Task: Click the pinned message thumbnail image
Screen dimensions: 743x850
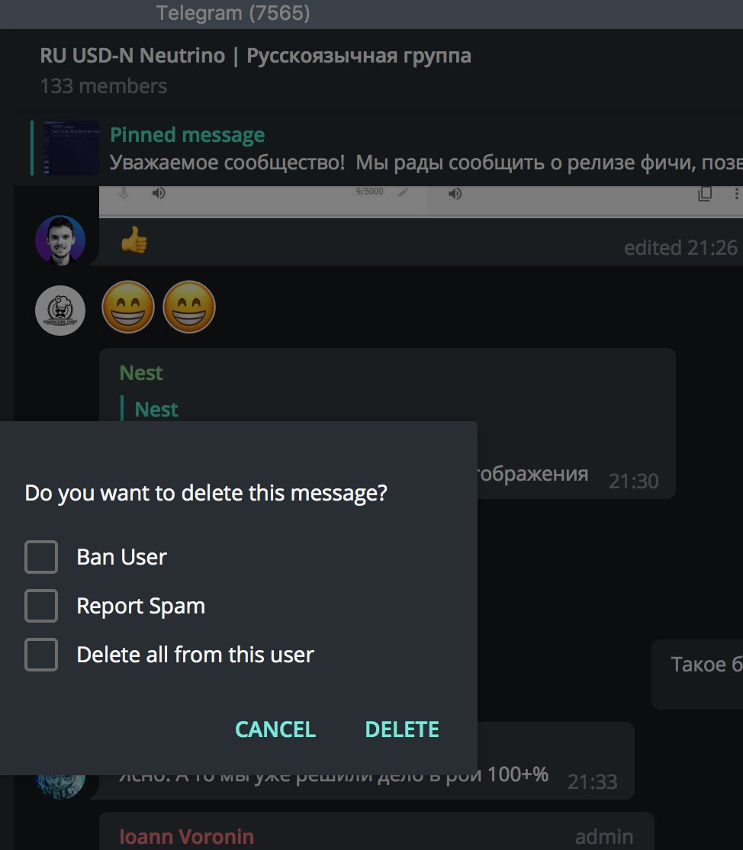Action: coord(71,148)
